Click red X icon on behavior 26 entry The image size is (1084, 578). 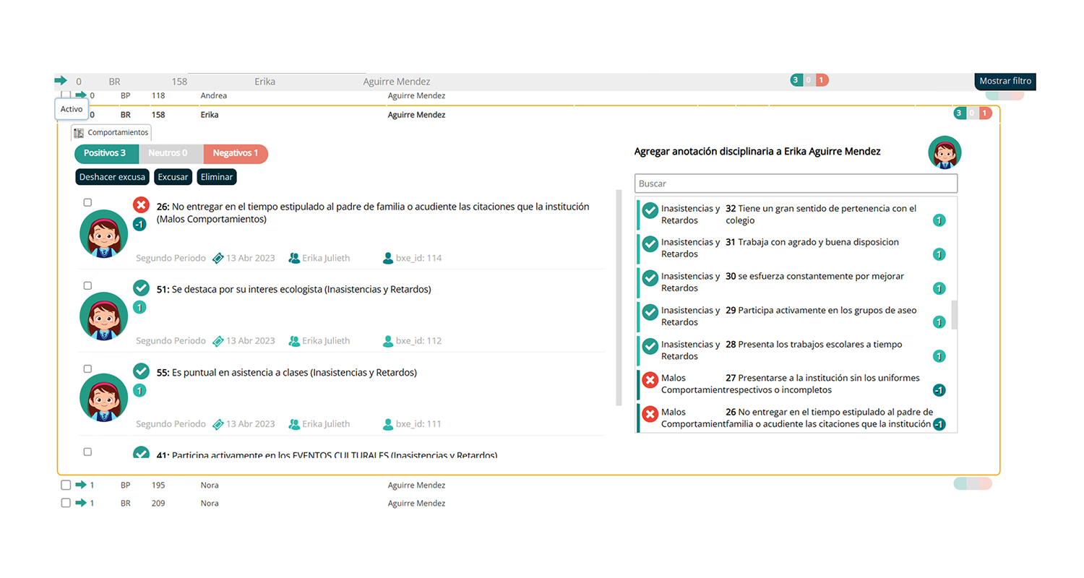coord(141,205)
